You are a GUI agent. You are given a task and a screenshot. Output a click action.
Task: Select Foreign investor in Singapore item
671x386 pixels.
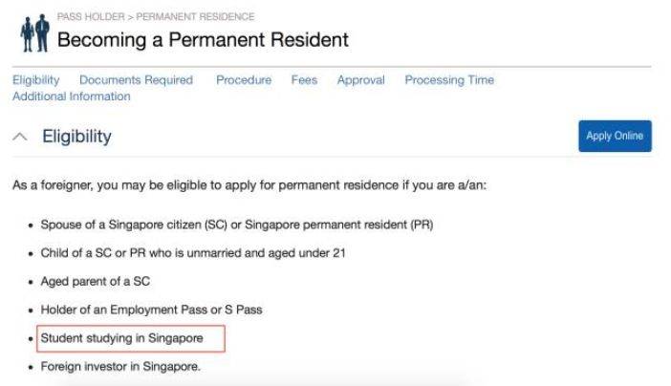(120, 366)
